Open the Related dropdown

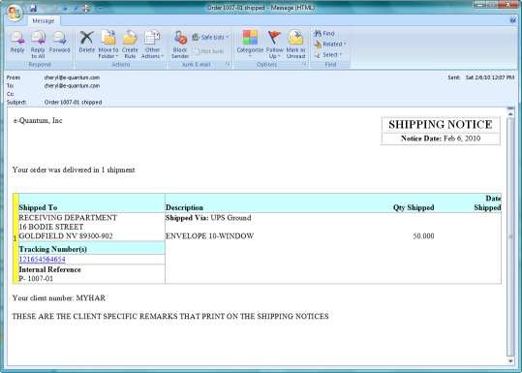pos(330,44)
